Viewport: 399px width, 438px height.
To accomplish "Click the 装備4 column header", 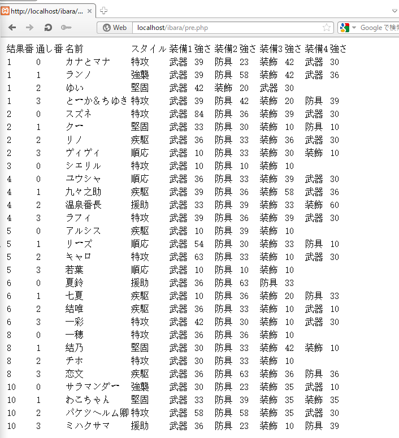I will coord(316,49).
